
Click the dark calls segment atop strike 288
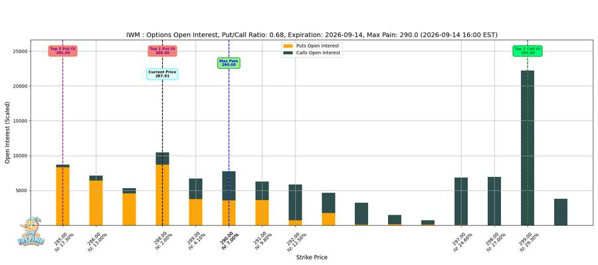163,158
